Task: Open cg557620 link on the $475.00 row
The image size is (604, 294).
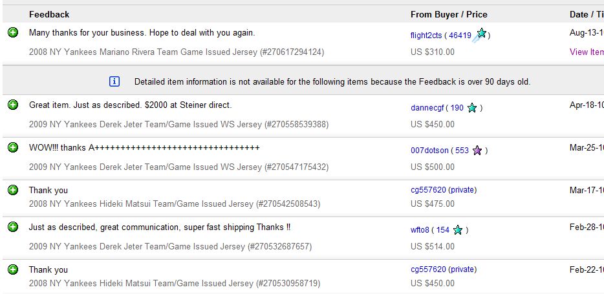Action: [x=428, y=190]
